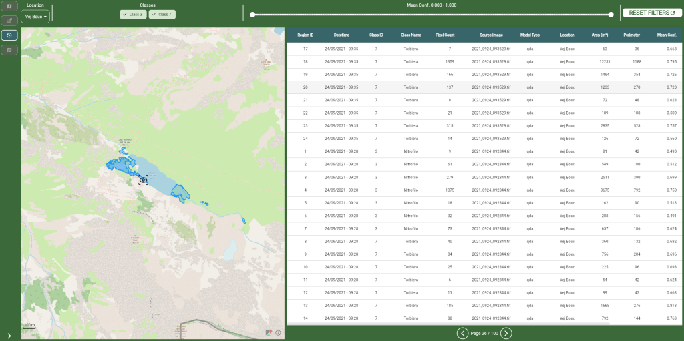Show map attribution info icon
This screenshot has width=684, height=341.
[278, 332]
